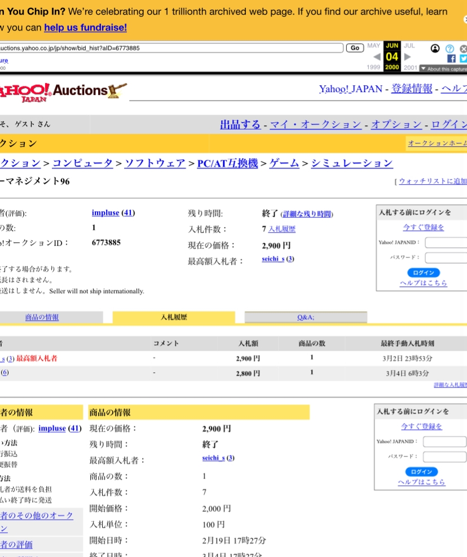Open the Yahoo! JAPAN header link
This screenshot has width=467, height=557.
coord(351,89)
